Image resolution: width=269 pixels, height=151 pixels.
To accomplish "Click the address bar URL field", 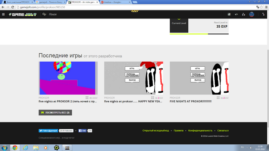I will coord(135,7).
